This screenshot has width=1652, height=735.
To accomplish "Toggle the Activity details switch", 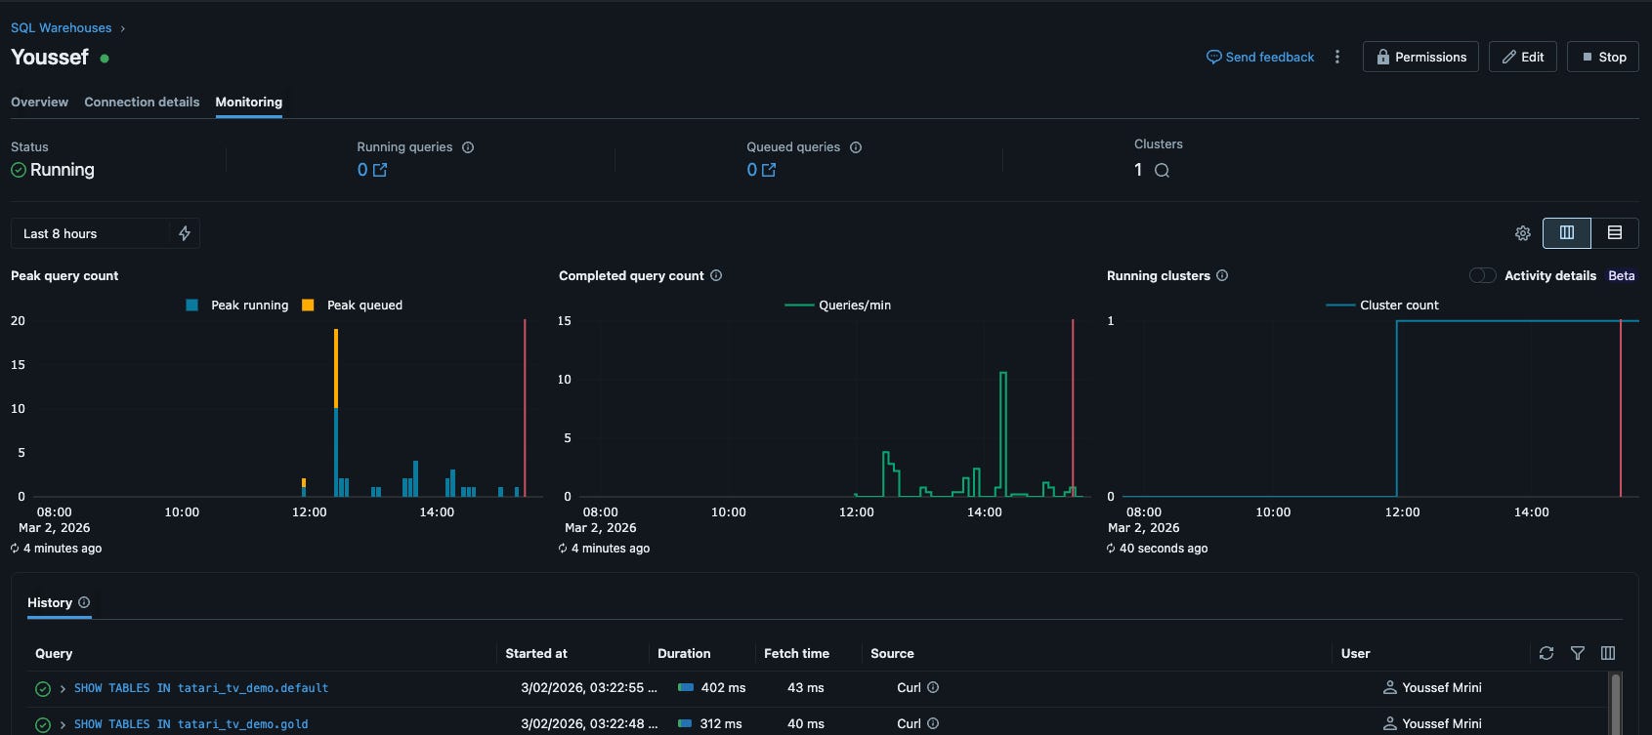I will pos(1482,275).
